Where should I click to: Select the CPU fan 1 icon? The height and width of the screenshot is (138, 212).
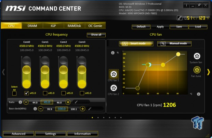[114, 74]
